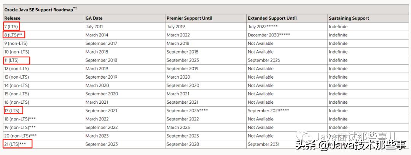Select the 9 (non-LTS) release cell
Viewport: 411px width, 155px height.
point(17,43)
